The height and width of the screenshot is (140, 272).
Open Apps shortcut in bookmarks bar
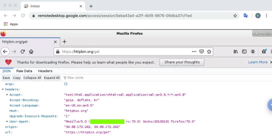[x=11, y=24]
